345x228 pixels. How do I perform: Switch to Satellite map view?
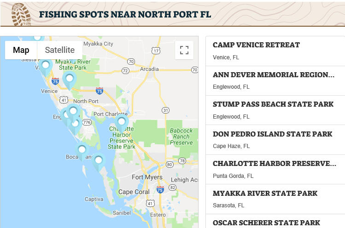[60, 50]
